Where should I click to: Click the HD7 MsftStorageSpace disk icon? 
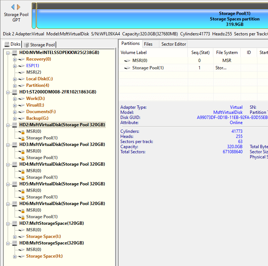(x=15, y=223)
